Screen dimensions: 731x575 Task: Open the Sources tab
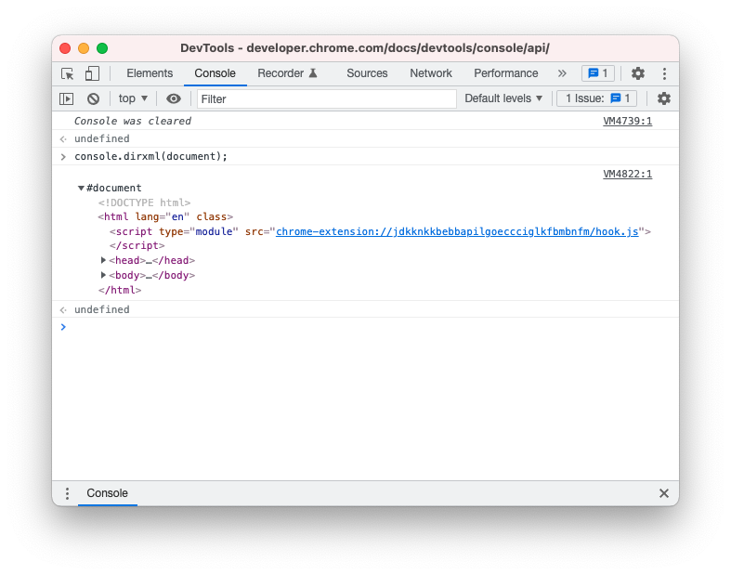point(367,73)
